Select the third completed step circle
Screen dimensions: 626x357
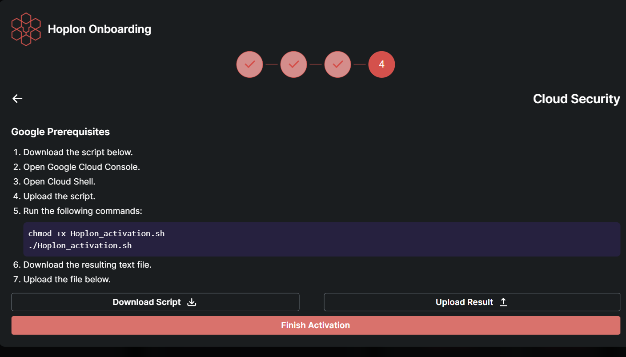point(337,64)
